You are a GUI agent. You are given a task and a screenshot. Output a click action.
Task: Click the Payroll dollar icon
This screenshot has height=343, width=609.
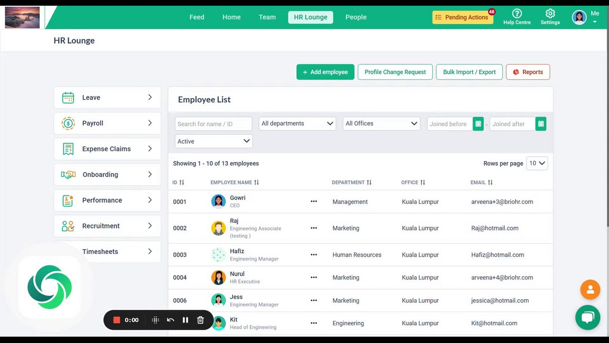(x=68, y=123)
